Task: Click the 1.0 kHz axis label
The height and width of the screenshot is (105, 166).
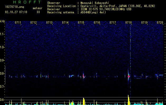Action: (2, 47)
